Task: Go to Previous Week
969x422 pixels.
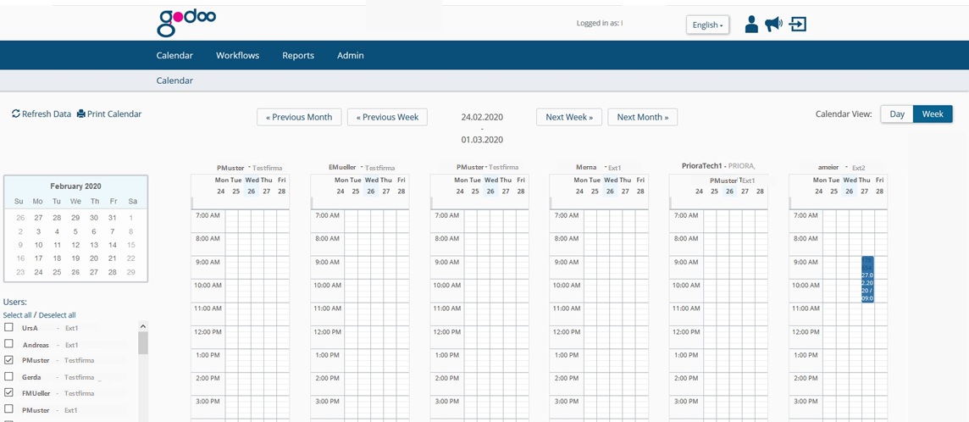Action: click(x=387, y=117)
